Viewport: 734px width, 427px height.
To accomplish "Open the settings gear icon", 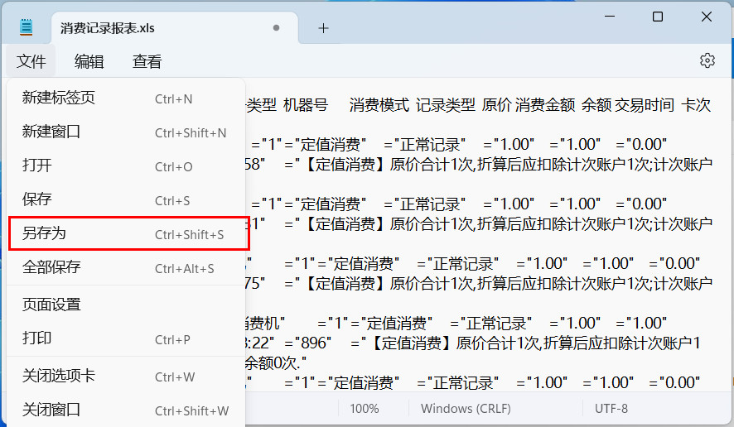I will 707,60.
